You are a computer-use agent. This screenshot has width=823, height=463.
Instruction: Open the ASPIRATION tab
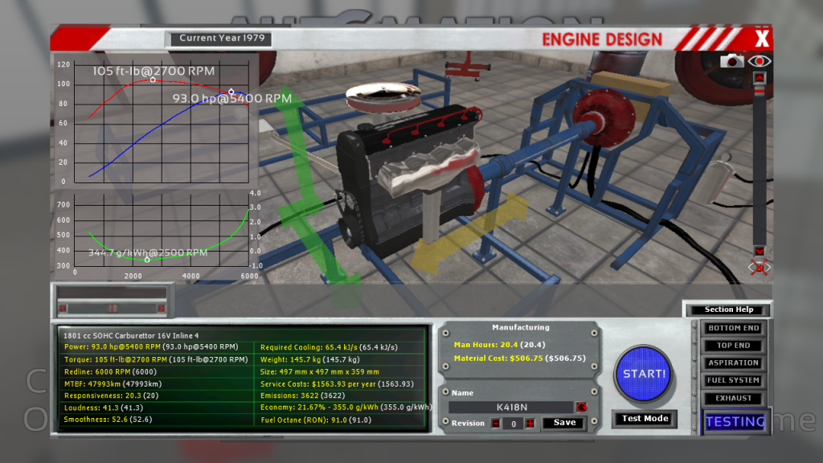click(x=733, y=363)
